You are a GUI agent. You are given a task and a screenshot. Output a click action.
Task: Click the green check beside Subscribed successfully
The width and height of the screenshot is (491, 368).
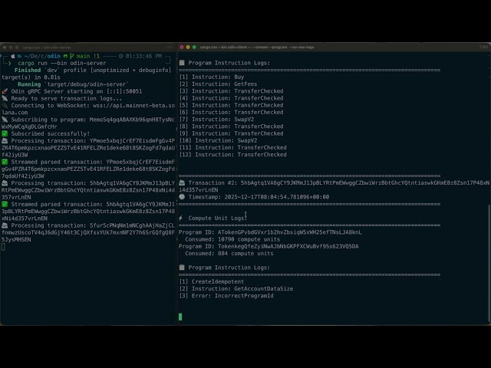coord(5,133)
